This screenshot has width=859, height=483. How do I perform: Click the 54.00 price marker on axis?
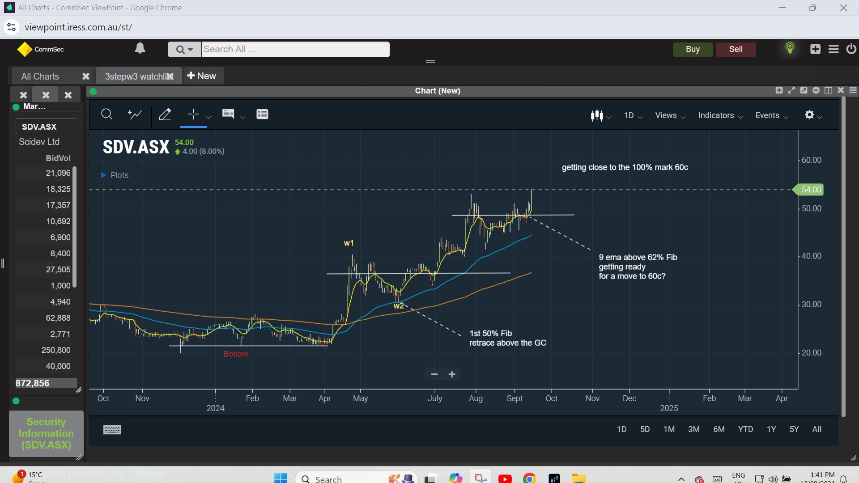coord(808,190)
